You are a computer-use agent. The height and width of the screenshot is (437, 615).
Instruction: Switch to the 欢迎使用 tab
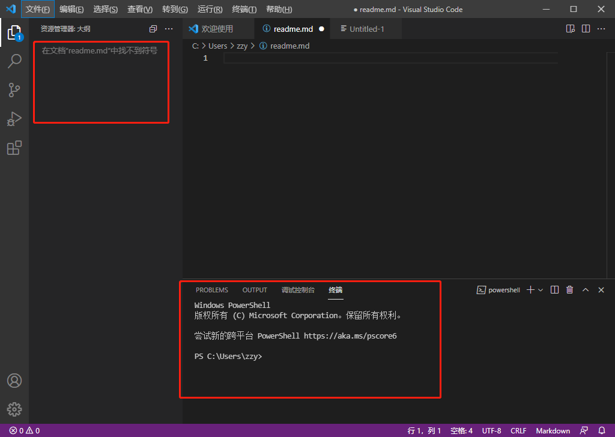(217, 29)
